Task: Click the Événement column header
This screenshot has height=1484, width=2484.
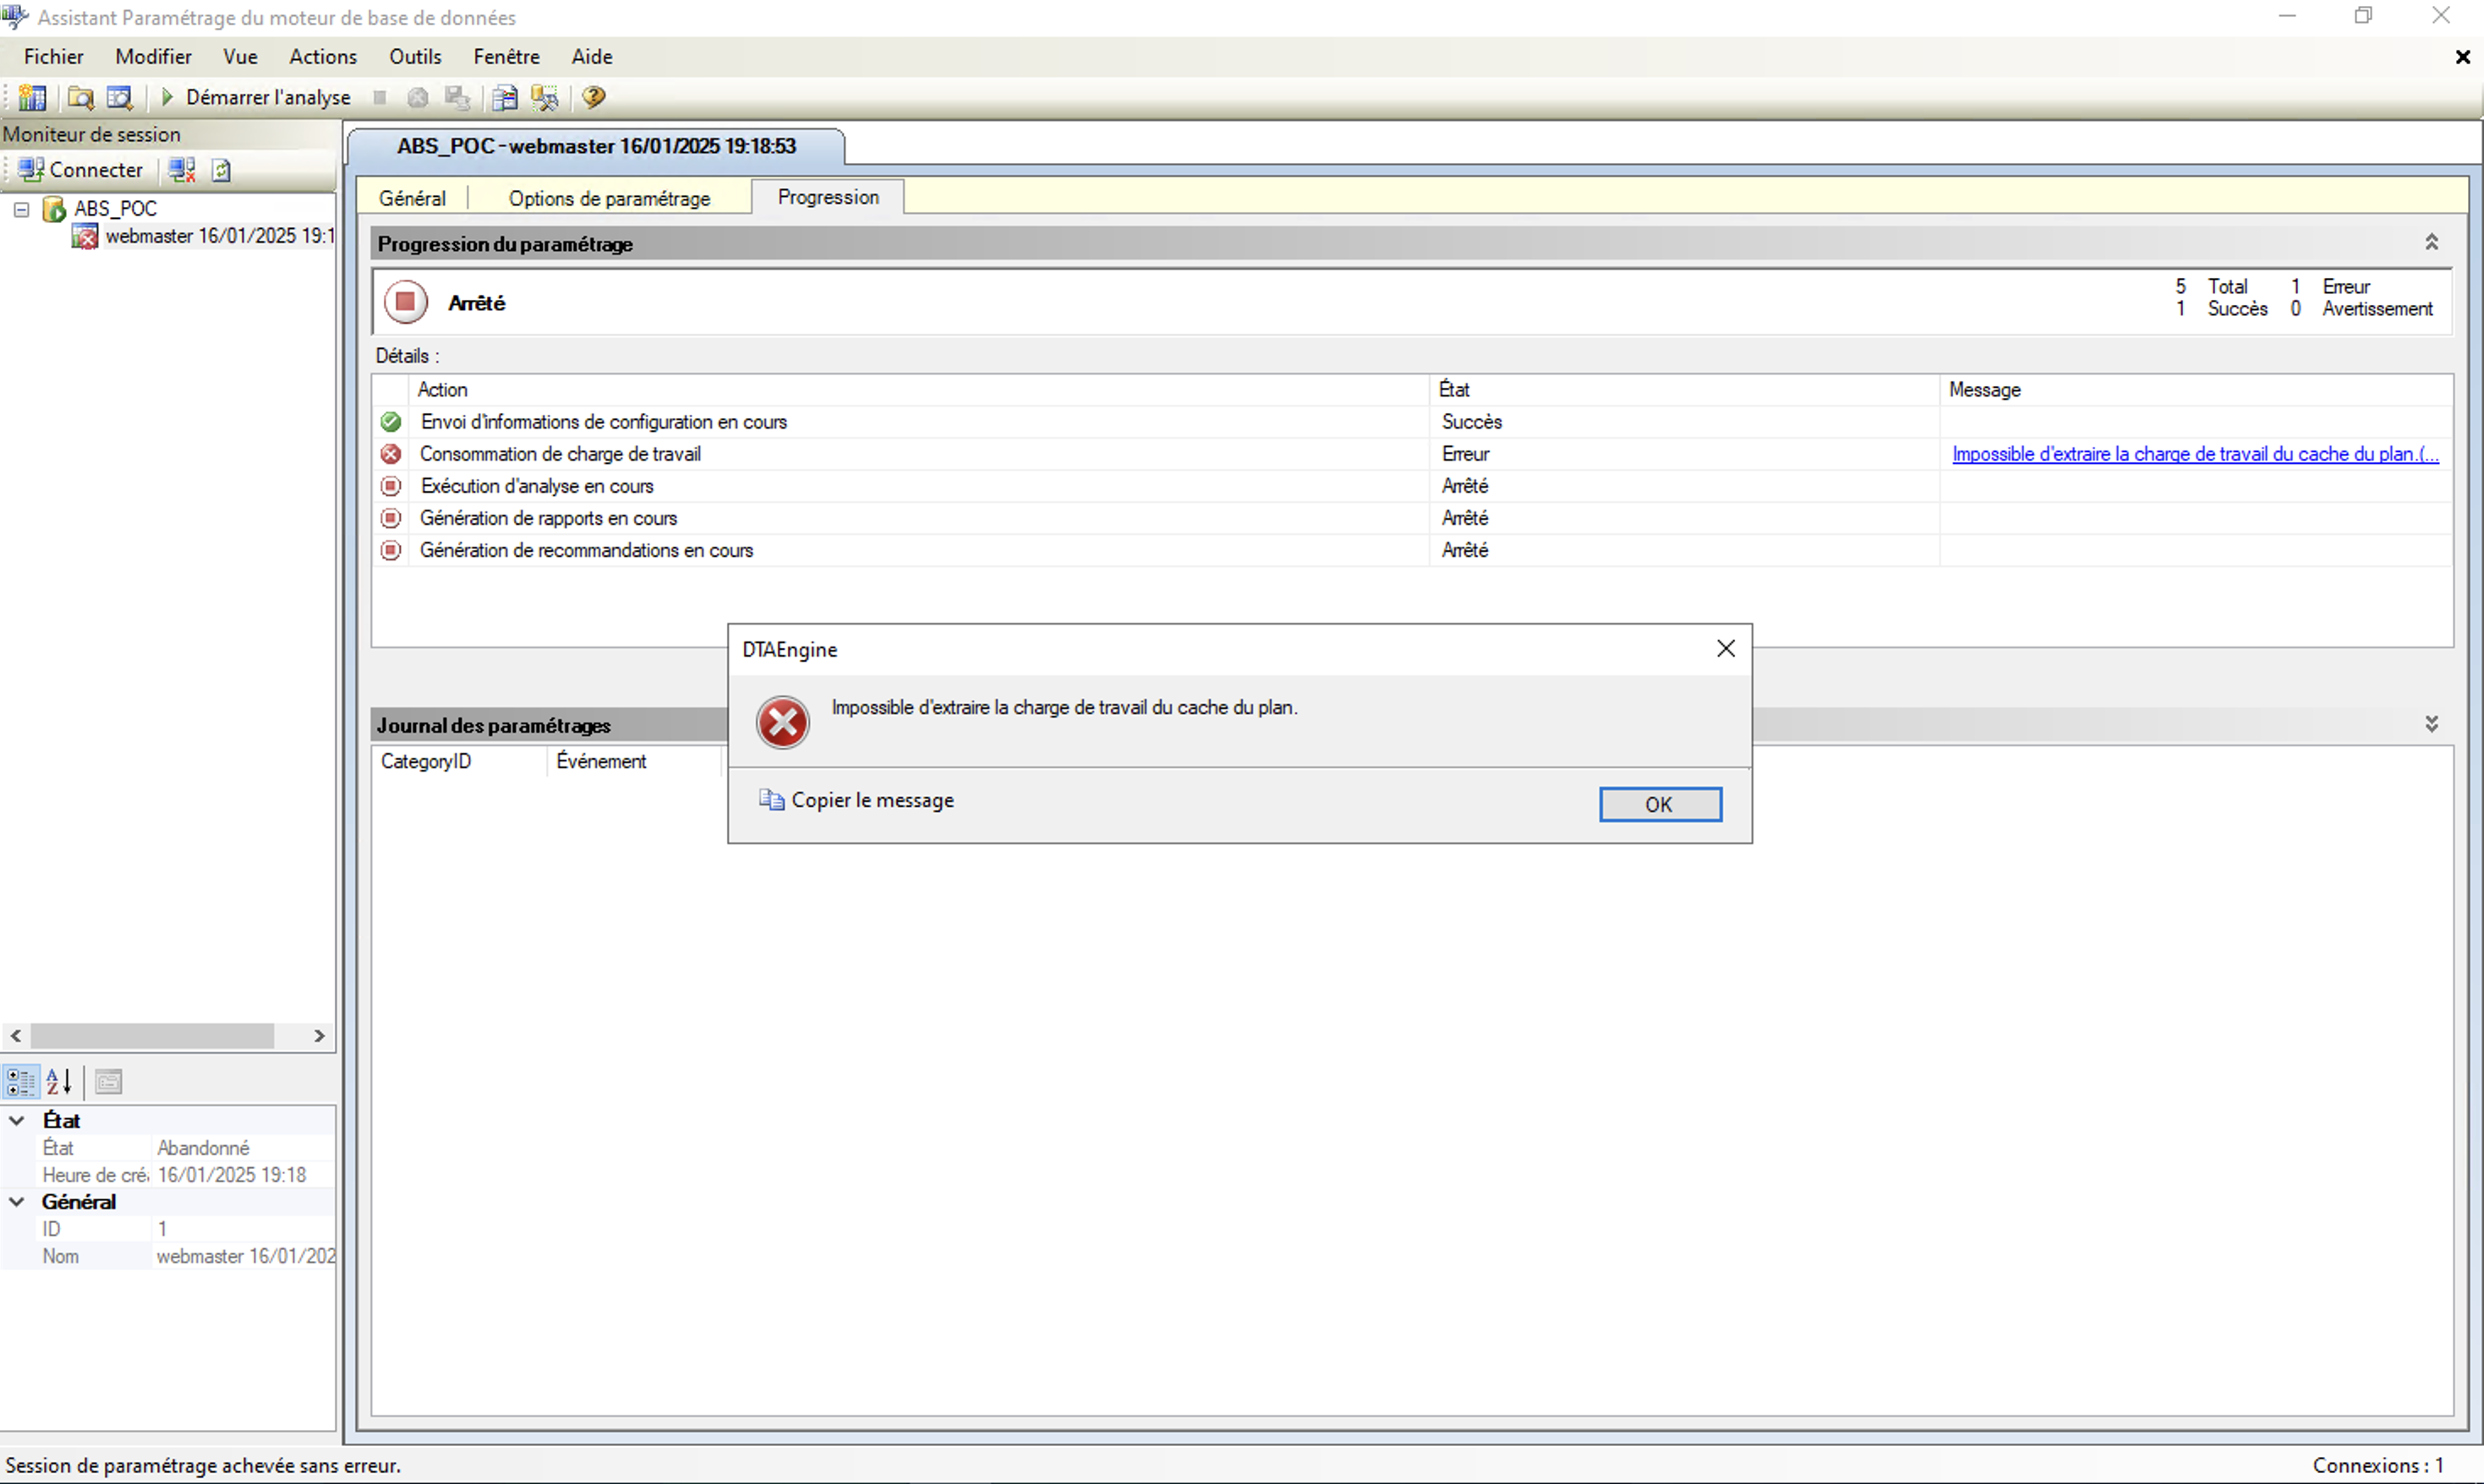Action: click(x=634, y=761)
